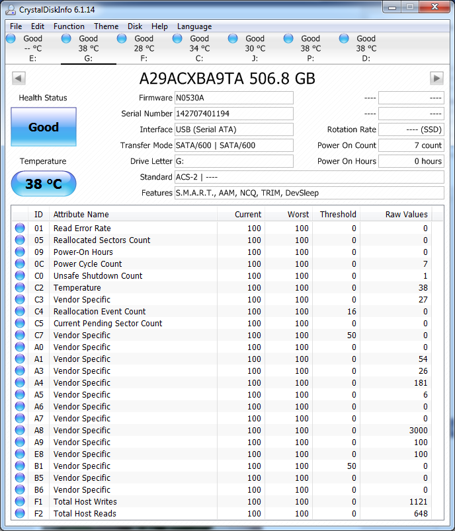The image size is (455, 531).
Task: Click status orb for Unsafe Shutdown Count
Action: [x=20, y=276]
